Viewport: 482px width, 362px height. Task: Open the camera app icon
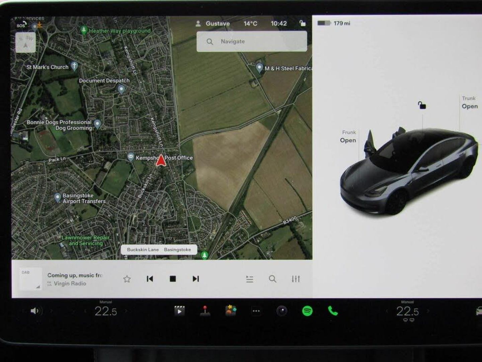click(x=282, y=311)
